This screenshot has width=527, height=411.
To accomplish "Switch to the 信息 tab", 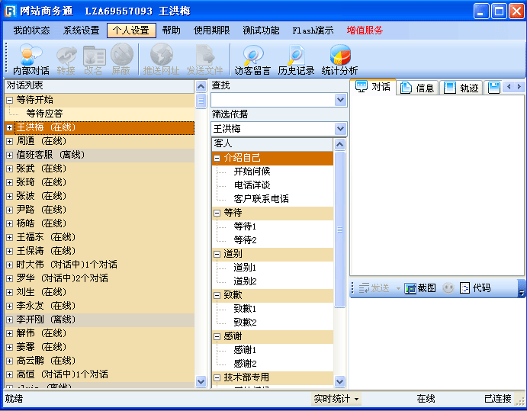I will click(418, 88).
